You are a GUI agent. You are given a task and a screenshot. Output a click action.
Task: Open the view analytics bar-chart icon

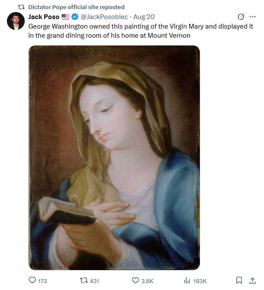click(x=187, y=280)
